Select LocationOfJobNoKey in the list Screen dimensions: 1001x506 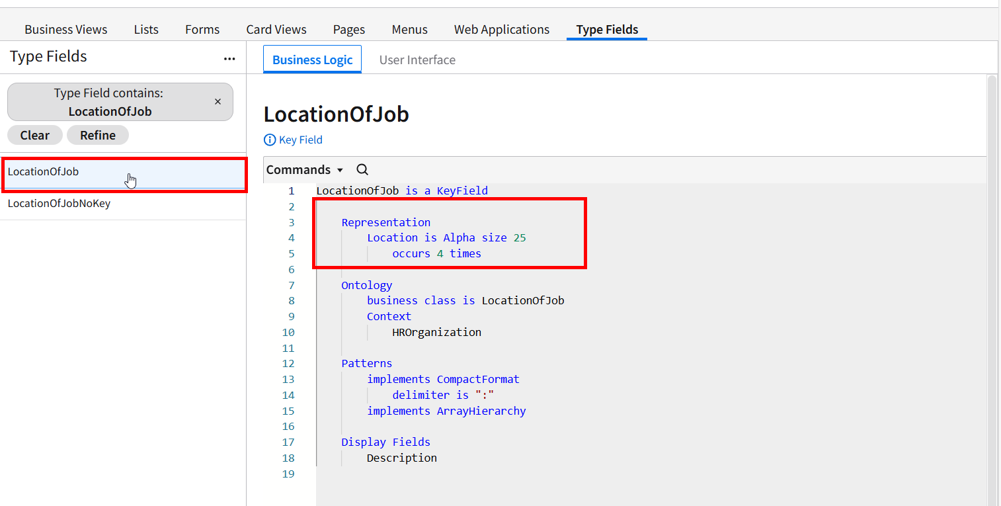click(x=123, y=204)
